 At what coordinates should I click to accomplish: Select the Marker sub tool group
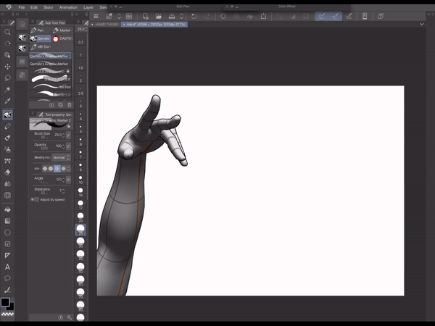point(62,30)
